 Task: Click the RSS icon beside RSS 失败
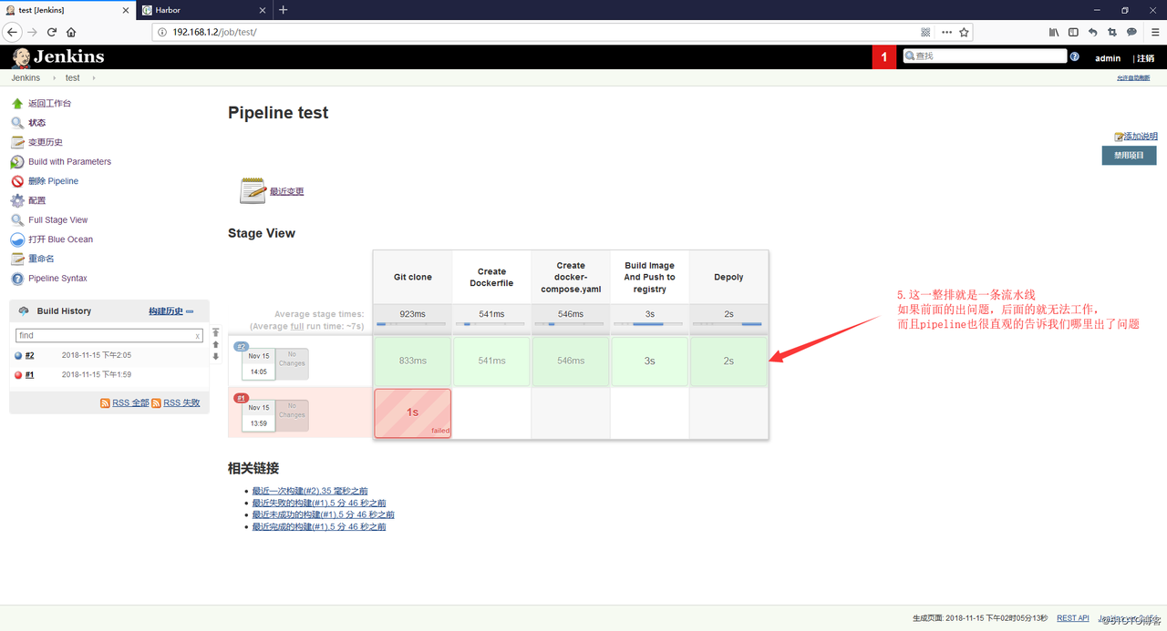point(157,402)
